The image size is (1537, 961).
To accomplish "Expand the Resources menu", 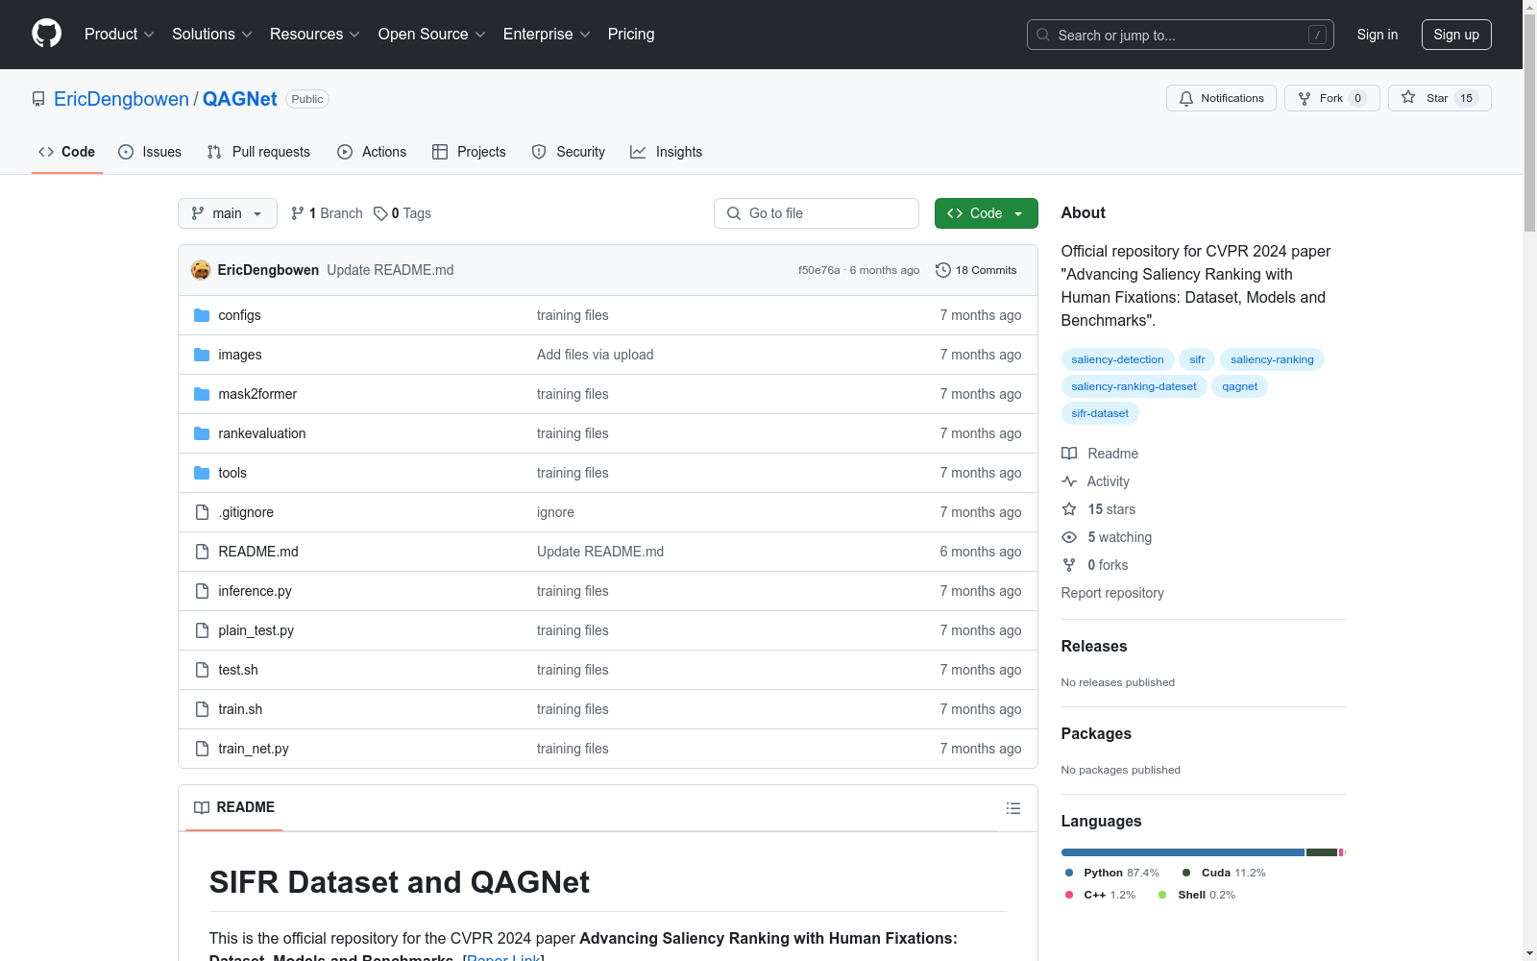I will click(315, 35).
